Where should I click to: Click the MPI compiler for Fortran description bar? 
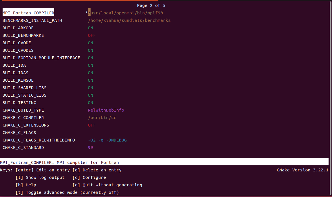[164, 162]
